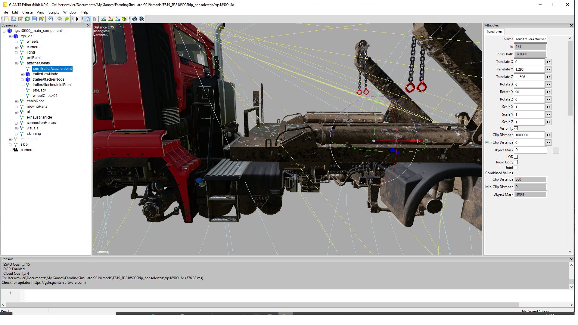Toggle the snap magnet icon
This screenshot has width=578, height=325.
pyautogui.click(x=94, y=19)
